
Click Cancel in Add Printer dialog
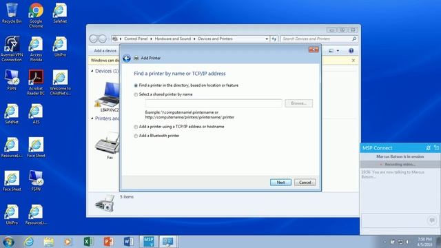(305, 183)
